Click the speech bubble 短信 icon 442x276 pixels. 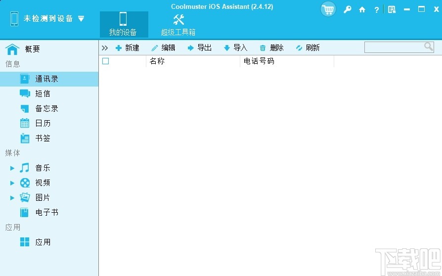pos(25,93)
